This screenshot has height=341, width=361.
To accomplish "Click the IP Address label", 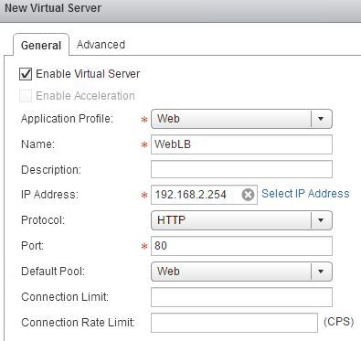I will point(49,195).
